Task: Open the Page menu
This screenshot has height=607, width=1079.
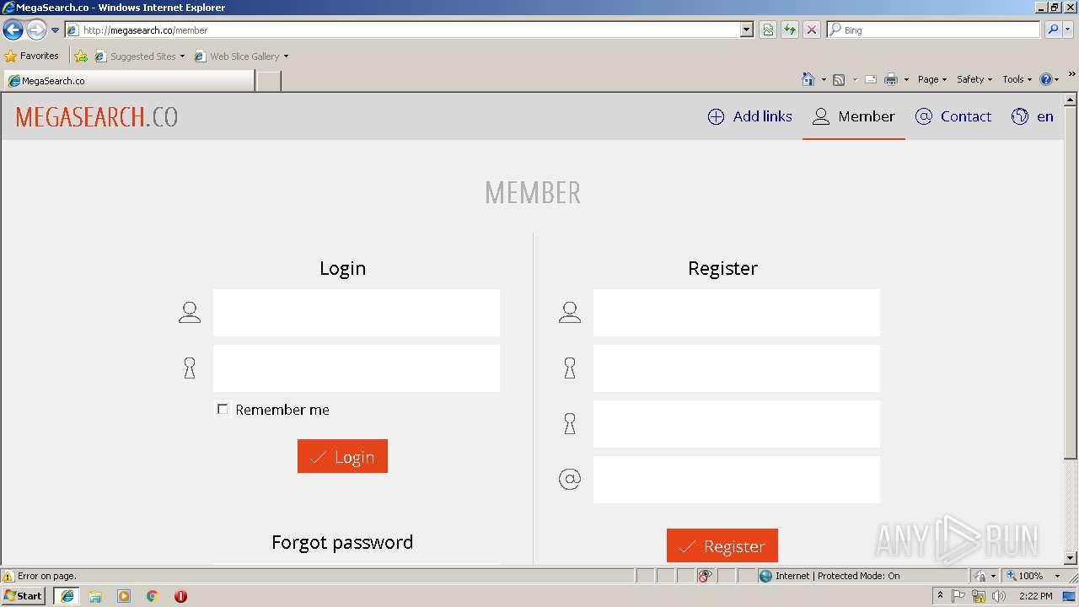Action: coord(932,79)
